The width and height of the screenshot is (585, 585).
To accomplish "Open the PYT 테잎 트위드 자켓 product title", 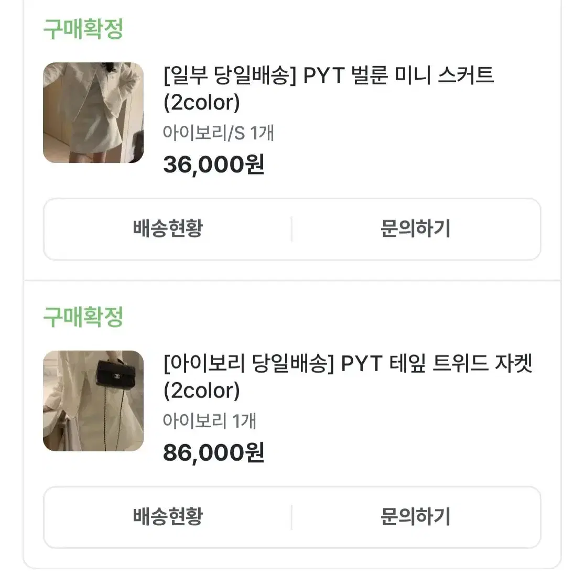I will [x=348, y=377].
